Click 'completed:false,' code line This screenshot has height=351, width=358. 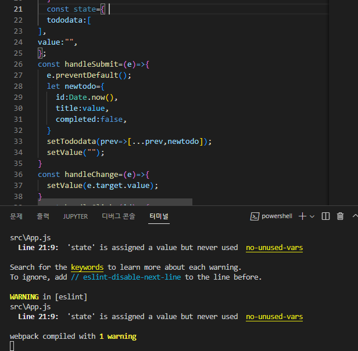click(91, 120)
